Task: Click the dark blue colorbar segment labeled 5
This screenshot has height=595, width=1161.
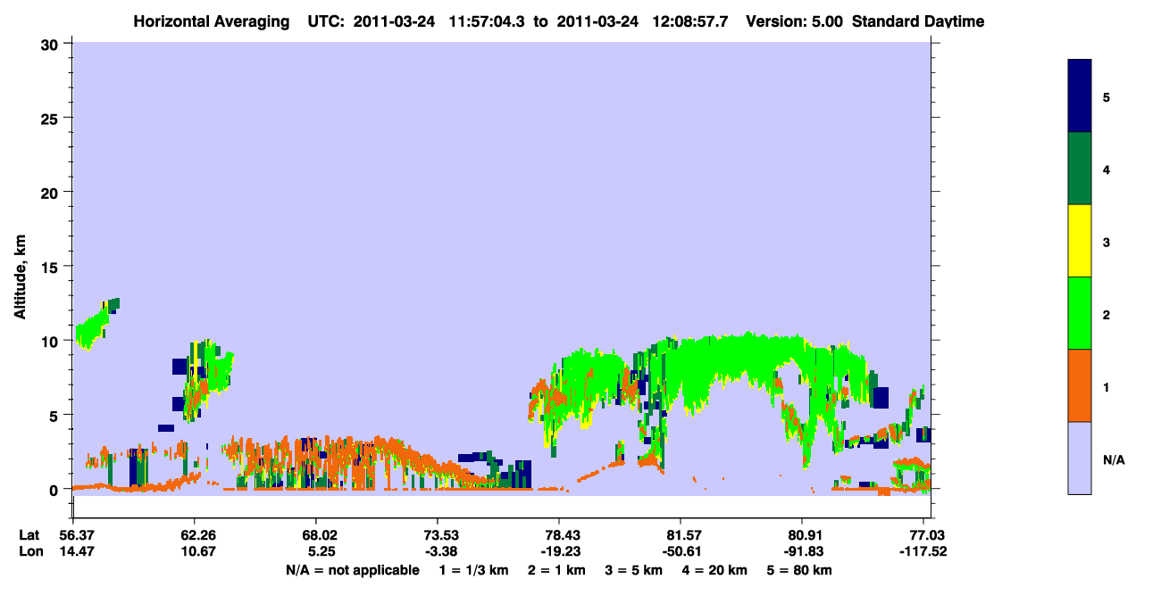Action: pyautogui.click(x=1080, y=96)
